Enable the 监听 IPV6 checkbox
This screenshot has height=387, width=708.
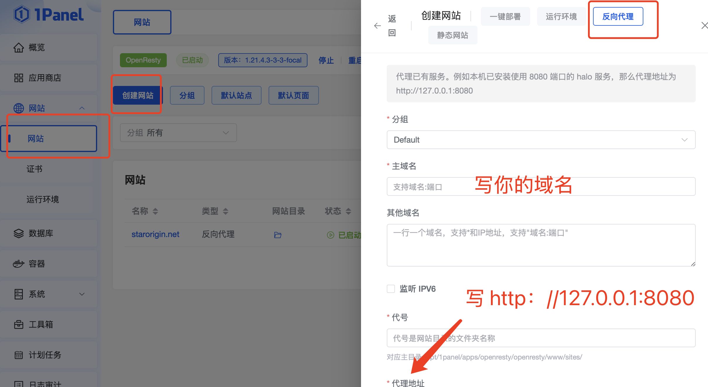tap(391, 289)
